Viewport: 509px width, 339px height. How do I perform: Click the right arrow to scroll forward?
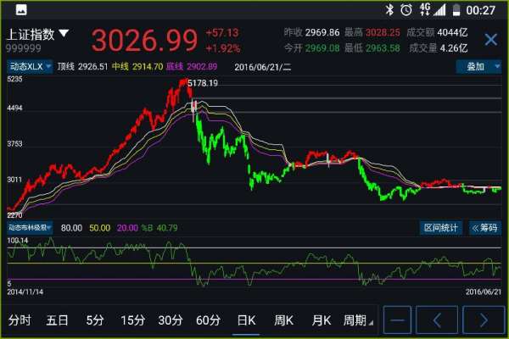pyautogui.click(x=484, y=320)
